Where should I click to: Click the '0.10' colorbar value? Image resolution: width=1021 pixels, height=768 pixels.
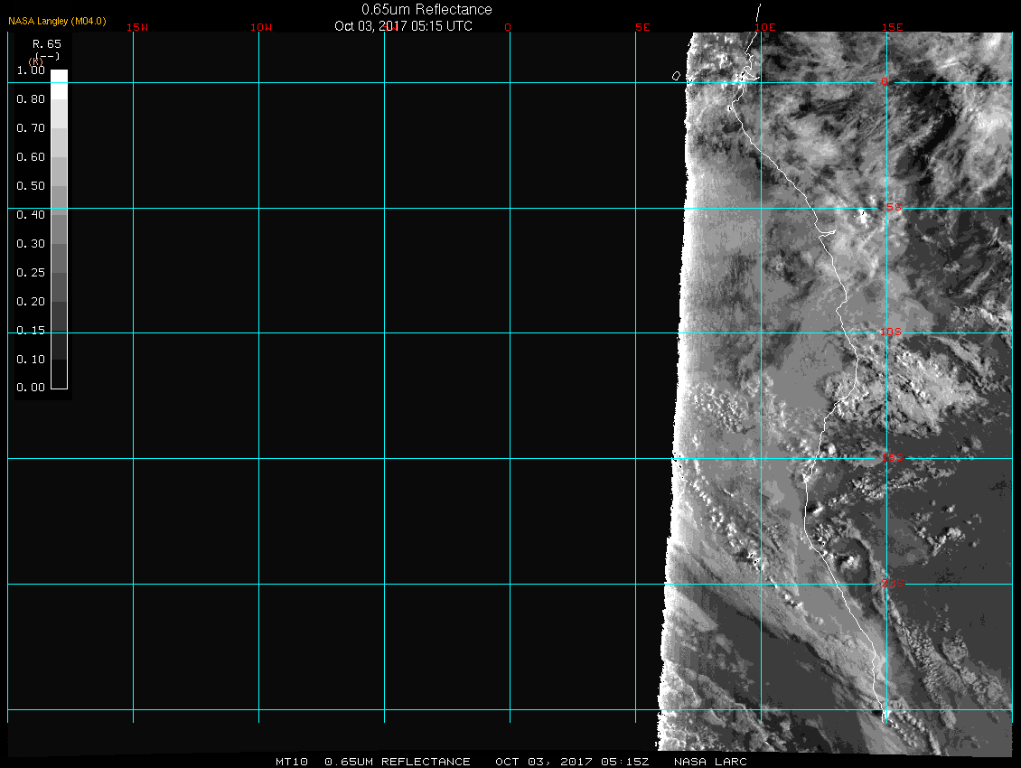[x=31, y=359]
